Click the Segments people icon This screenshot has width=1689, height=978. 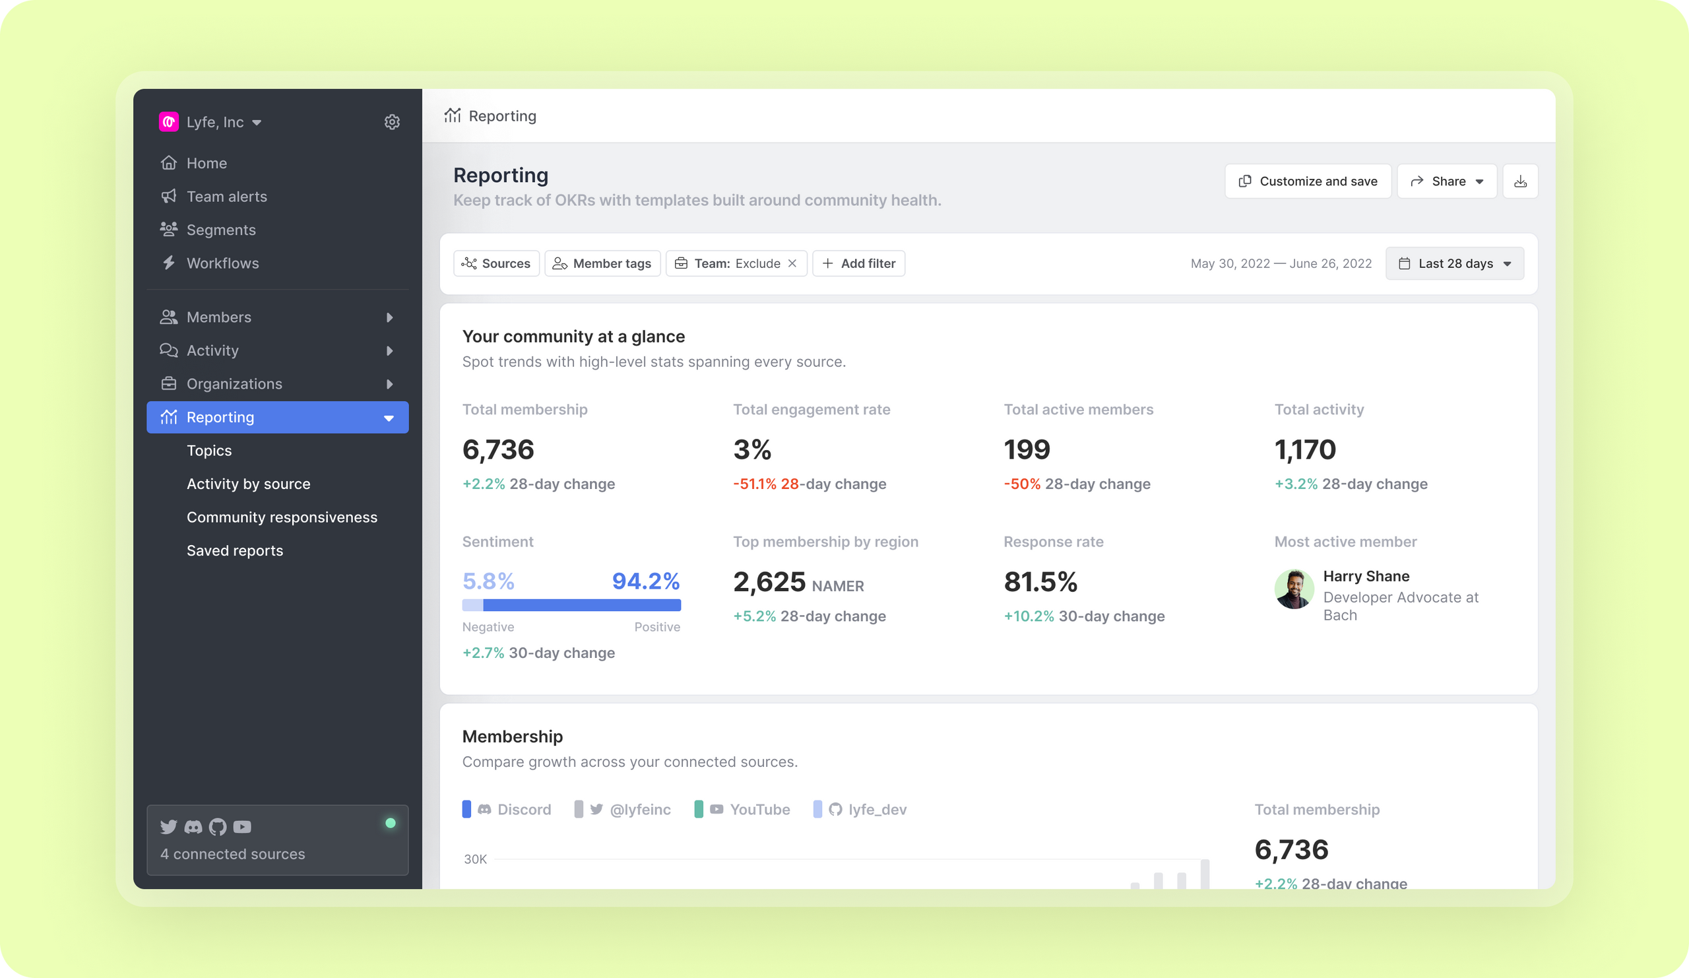point(168,229)
